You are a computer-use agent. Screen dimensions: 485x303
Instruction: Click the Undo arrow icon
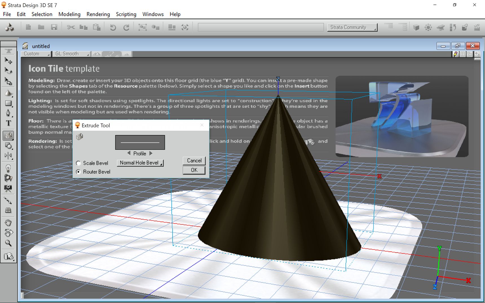tap(113, 27)
